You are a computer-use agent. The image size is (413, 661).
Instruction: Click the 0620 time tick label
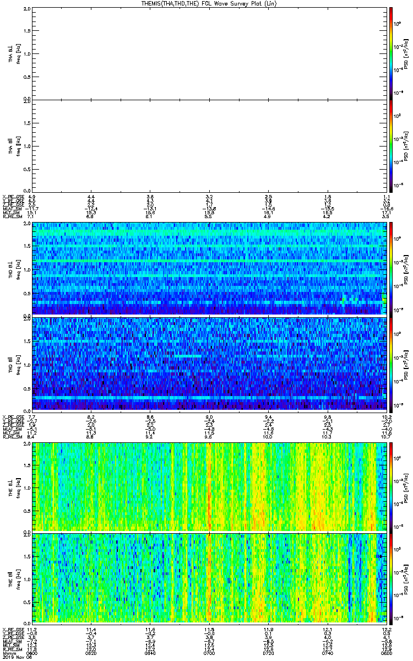[x=91, y=653]
